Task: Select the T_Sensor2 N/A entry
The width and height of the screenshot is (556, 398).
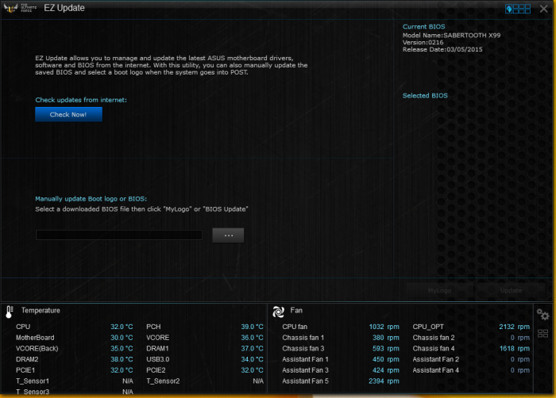Action: pos(258,381)
